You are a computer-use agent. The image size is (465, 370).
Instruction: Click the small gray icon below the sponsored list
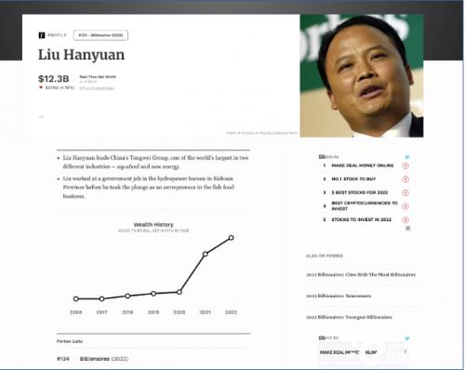pos(408,229)
